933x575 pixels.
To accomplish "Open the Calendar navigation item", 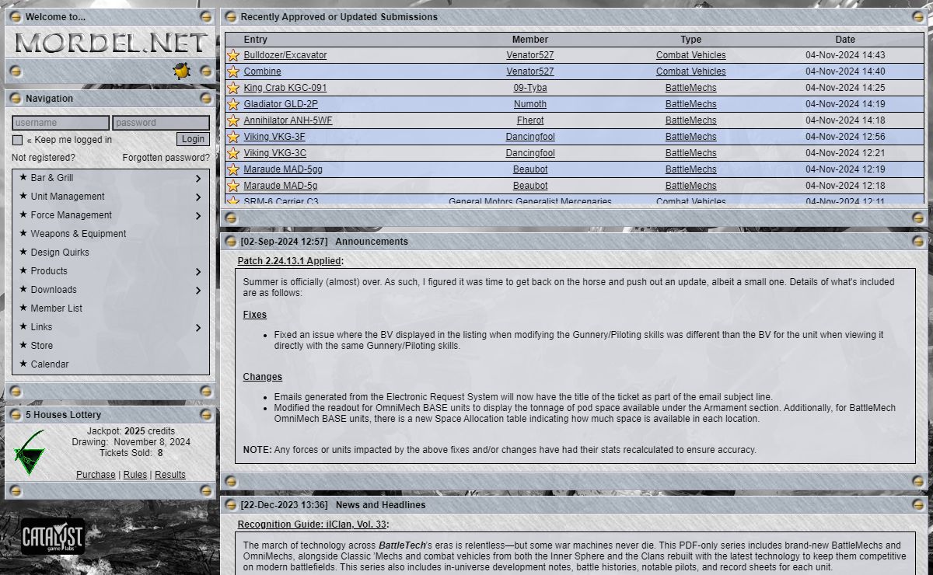I will click(x=50, y=364).
